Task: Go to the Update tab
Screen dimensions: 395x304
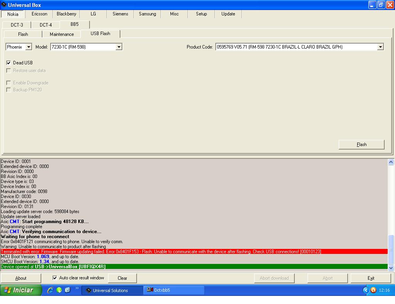Action: click(x=228, y=14)
